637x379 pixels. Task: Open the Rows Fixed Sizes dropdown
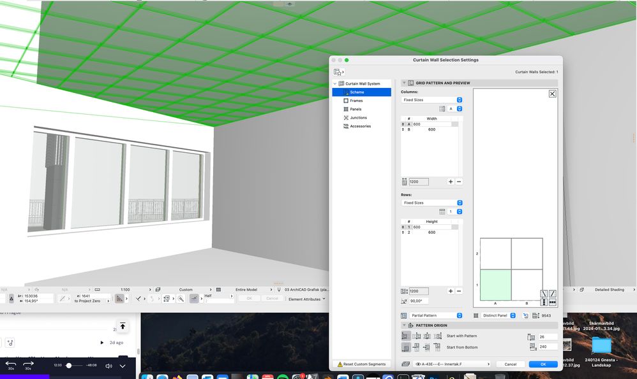432,203
